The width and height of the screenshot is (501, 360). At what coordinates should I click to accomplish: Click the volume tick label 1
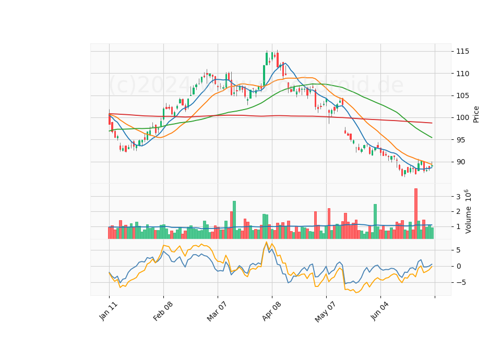[x=458, y=227]
